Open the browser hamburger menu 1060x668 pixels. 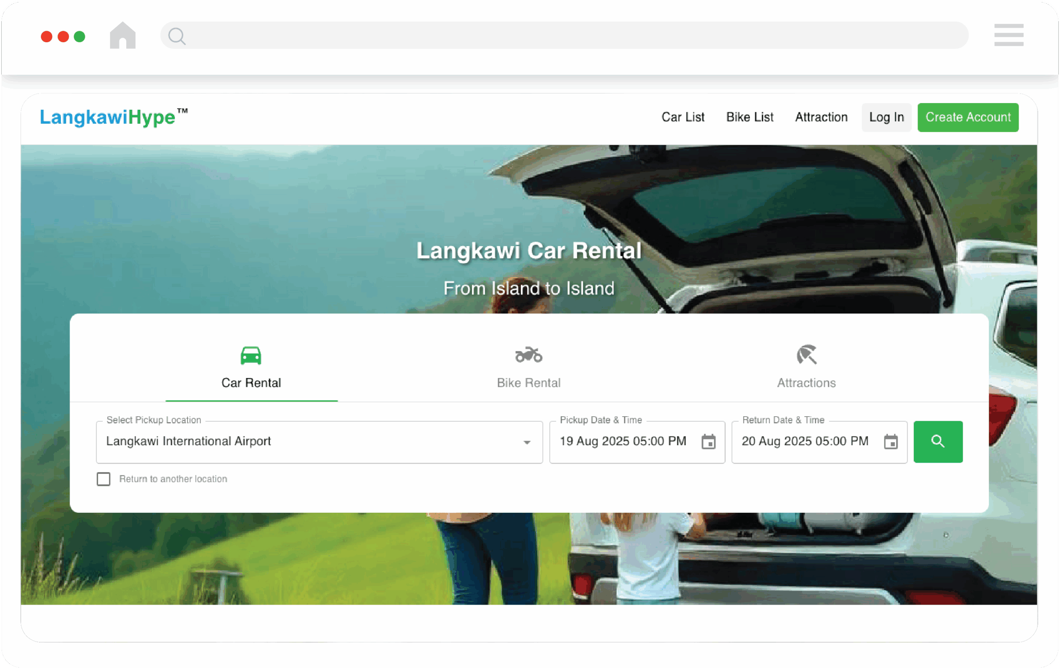point(1009,35)
